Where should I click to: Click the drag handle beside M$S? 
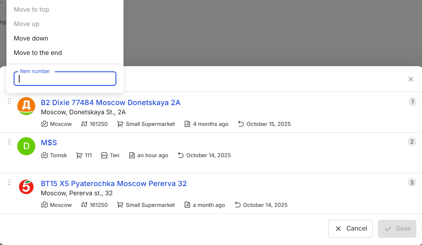point(9,142)
